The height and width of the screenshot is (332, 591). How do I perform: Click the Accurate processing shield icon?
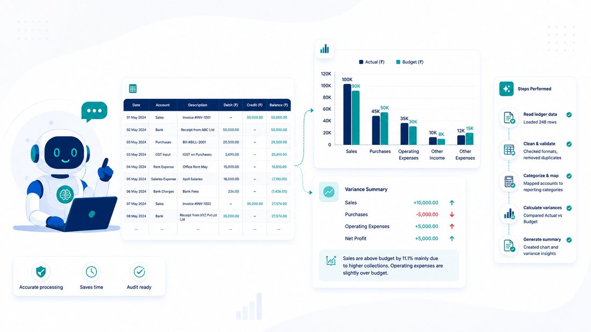point(41,271)
